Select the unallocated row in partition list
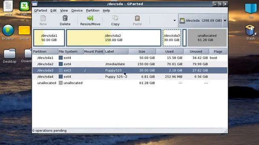259x145 pixels. click(129, 83)
